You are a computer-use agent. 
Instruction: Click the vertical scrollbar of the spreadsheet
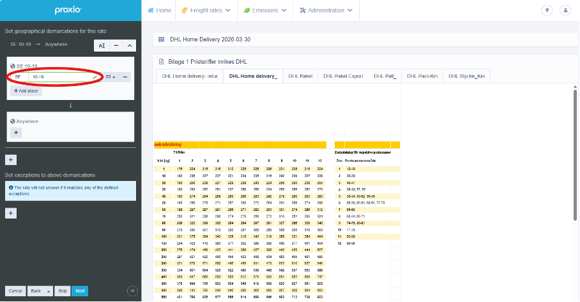[x=575, y=155]
